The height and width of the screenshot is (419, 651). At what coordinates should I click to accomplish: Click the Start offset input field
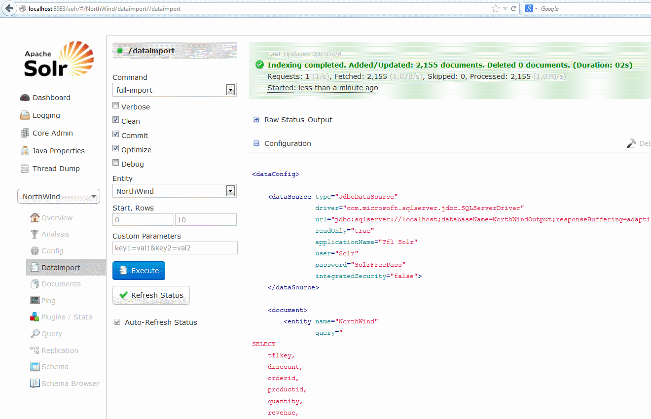[143, 220]
